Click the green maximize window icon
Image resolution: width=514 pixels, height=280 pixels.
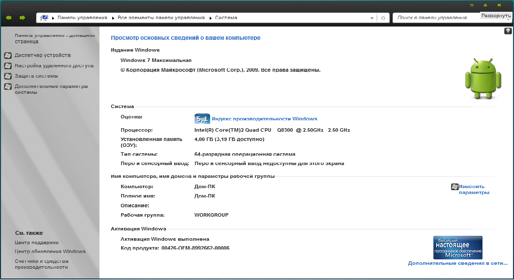point(485,5)
